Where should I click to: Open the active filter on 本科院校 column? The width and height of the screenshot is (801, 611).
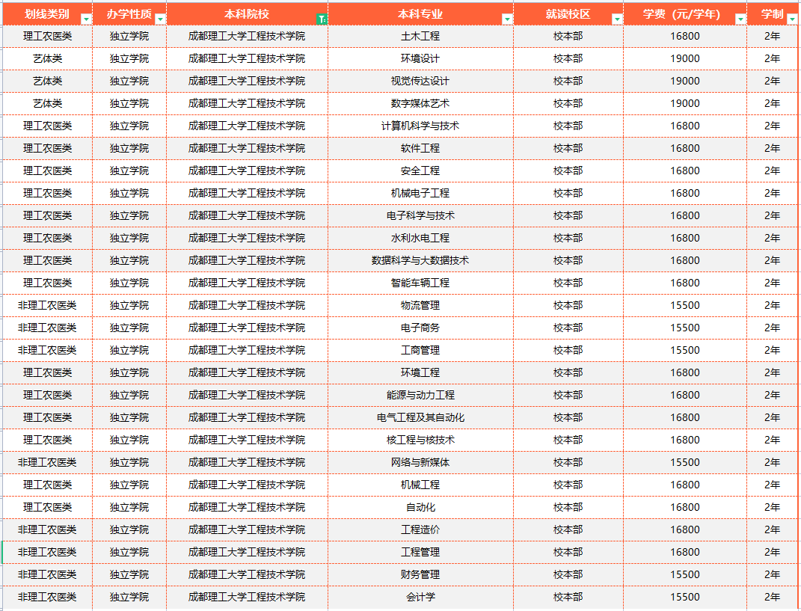tap(322, 19)
